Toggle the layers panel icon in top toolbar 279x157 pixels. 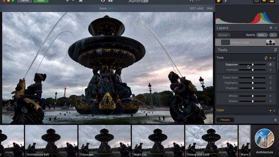click(x=264, y=1)
